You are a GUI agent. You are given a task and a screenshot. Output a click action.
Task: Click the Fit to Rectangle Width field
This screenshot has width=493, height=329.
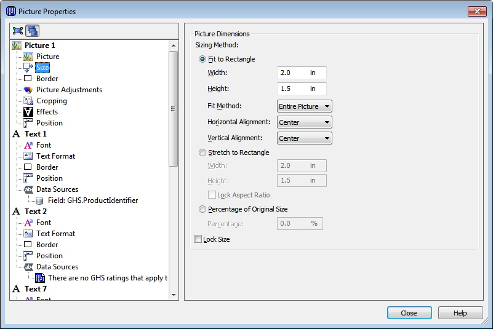click(x=302, y=73)
